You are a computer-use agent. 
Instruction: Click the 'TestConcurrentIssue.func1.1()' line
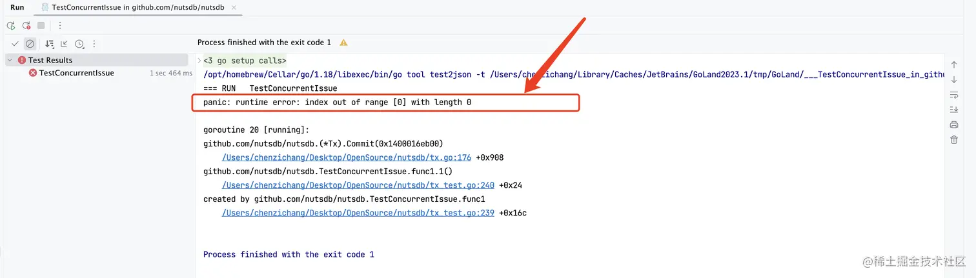pyautogui.click(x=328, y=172)
